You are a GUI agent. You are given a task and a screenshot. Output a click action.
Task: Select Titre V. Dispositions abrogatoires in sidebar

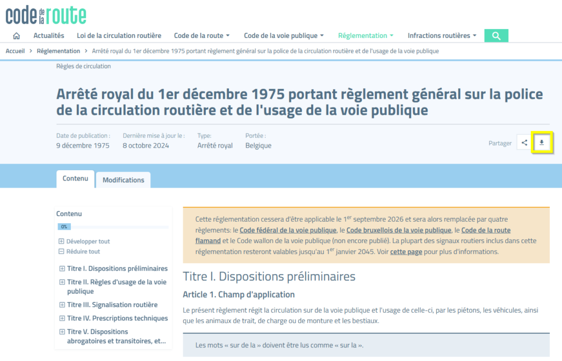[116, 337]
